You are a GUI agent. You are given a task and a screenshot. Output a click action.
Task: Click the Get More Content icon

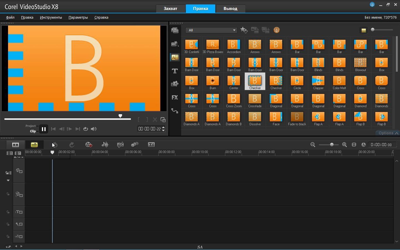coord(277,30)
